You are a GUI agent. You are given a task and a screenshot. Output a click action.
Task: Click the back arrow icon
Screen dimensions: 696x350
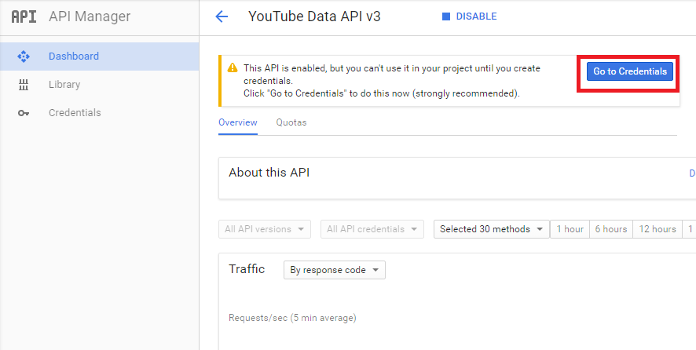coord(222,16)
